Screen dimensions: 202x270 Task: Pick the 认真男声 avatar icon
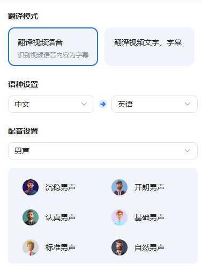point(31,217)
